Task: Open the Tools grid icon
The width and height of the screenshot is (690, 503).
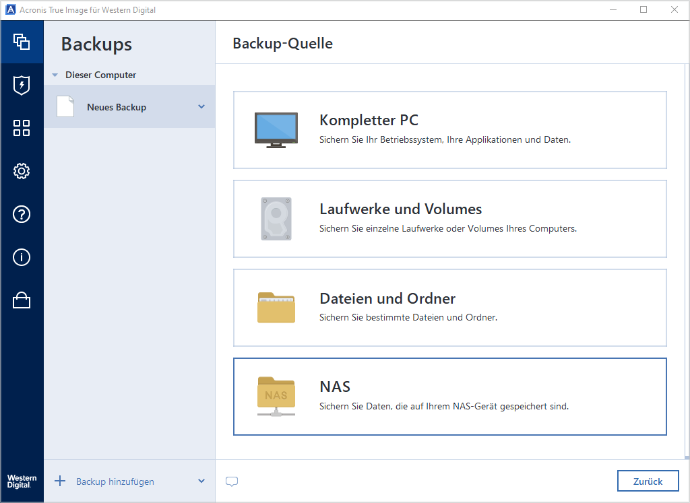Action: 22,128
